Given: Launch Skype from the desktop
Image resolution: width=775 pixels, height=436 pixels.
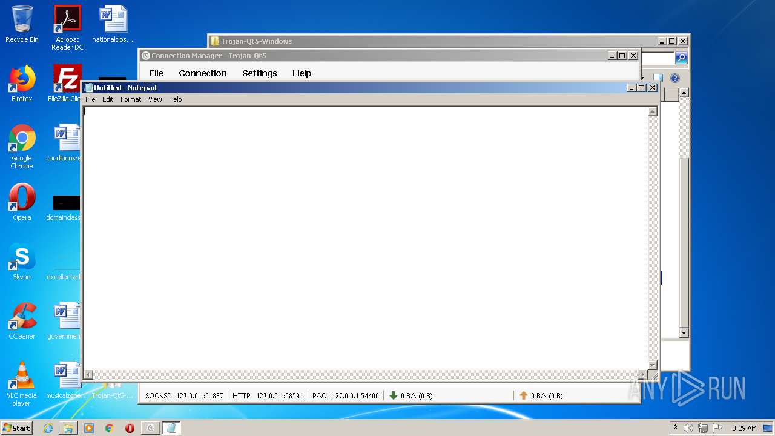Looking at the screenshot, I should 22,262.
